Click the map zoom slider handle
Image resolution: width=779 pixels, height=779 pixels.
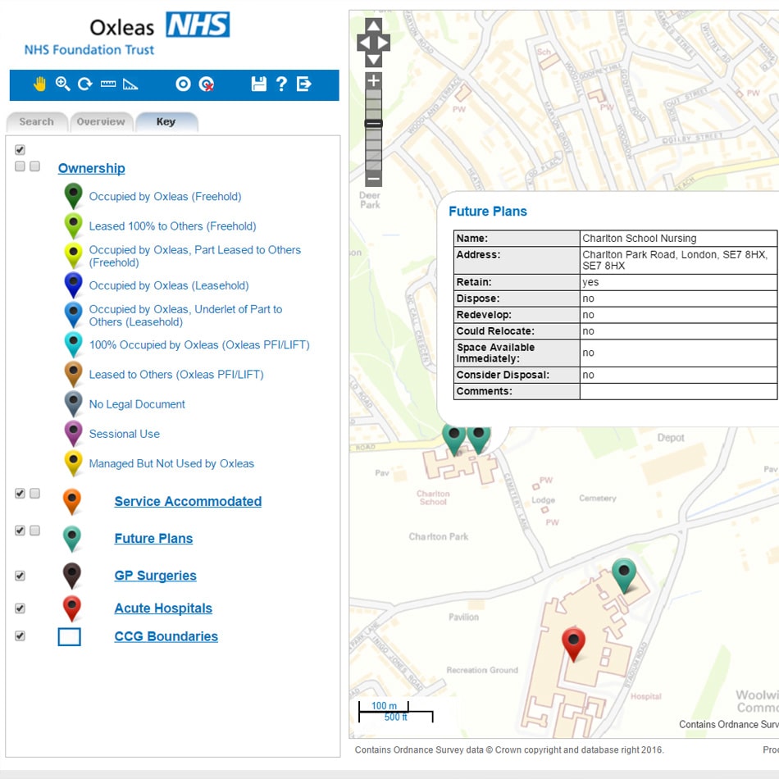373,123
